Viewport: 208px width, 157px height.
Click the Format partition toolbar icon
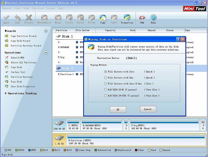(x=92, y=19)
